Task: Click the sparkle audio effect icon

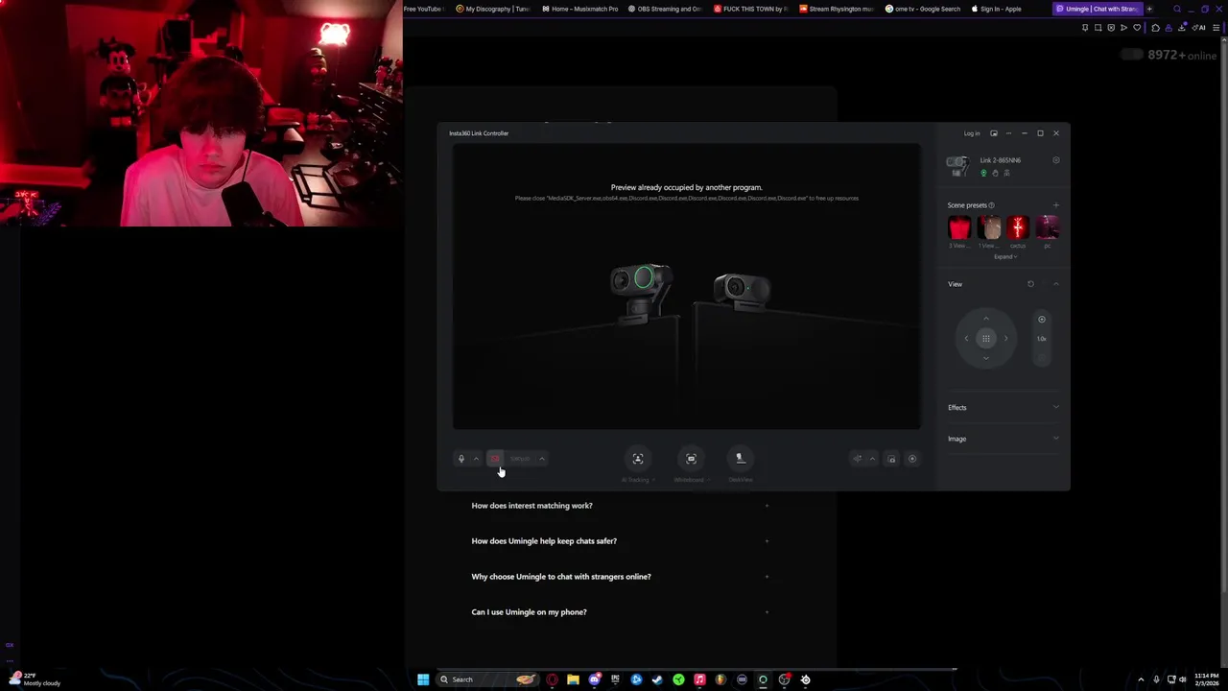Action: pyautogui.click(x=858, y=459)
